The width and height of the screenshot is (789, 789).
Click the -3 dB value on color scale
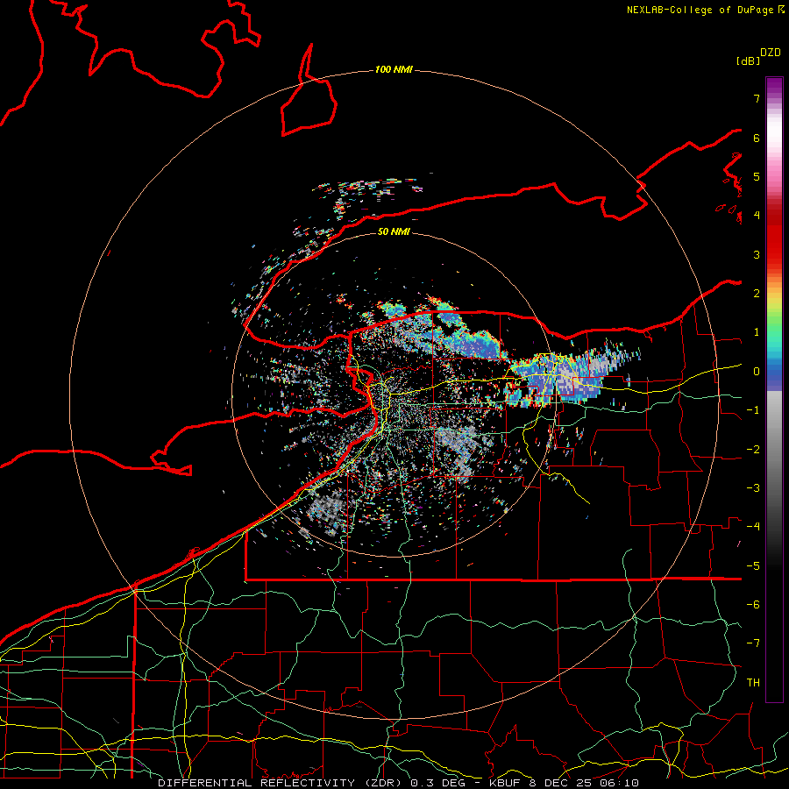[x=753, y=488]
